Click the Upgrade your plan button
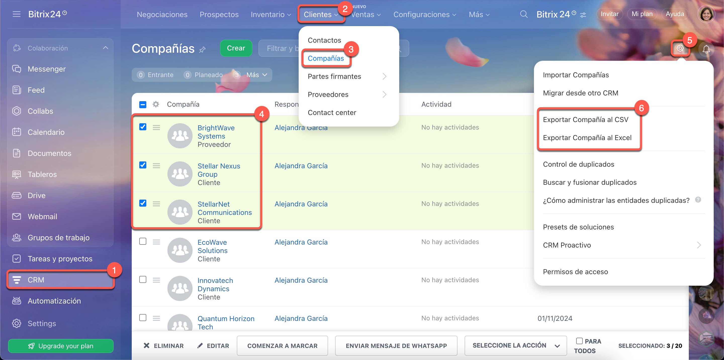Image resolution: width=724 pixels, height=360 pixels. tap(61, 346)
